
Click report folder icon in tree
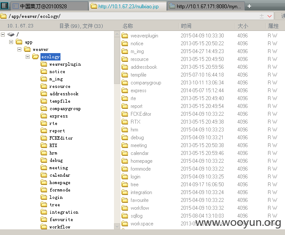coord(44,131)
